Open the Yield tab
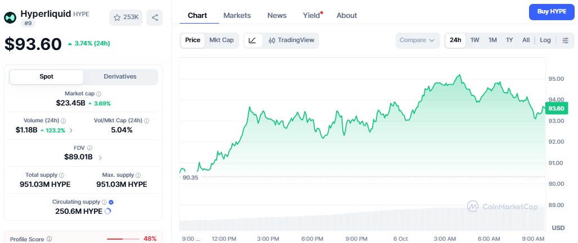Viewport: 578px width, 243px height. point(311,16)
